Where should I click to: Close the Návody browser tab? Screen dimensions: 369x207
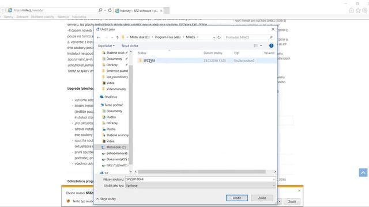point(161,11)
